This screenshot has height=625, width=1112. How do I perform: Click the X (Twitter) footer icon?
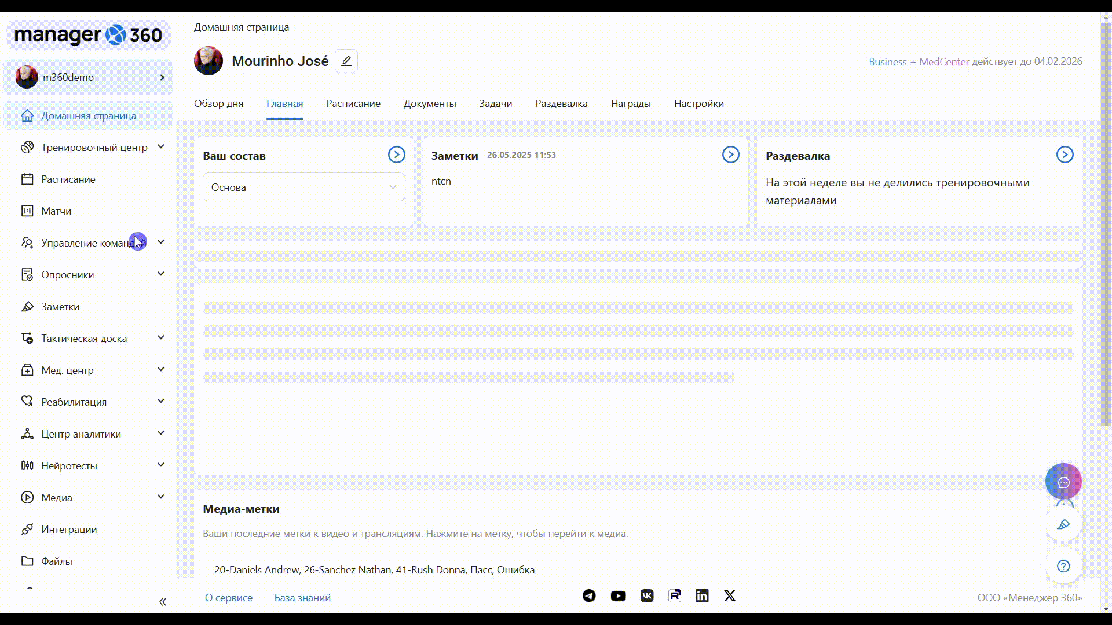[x=730, y=595]
